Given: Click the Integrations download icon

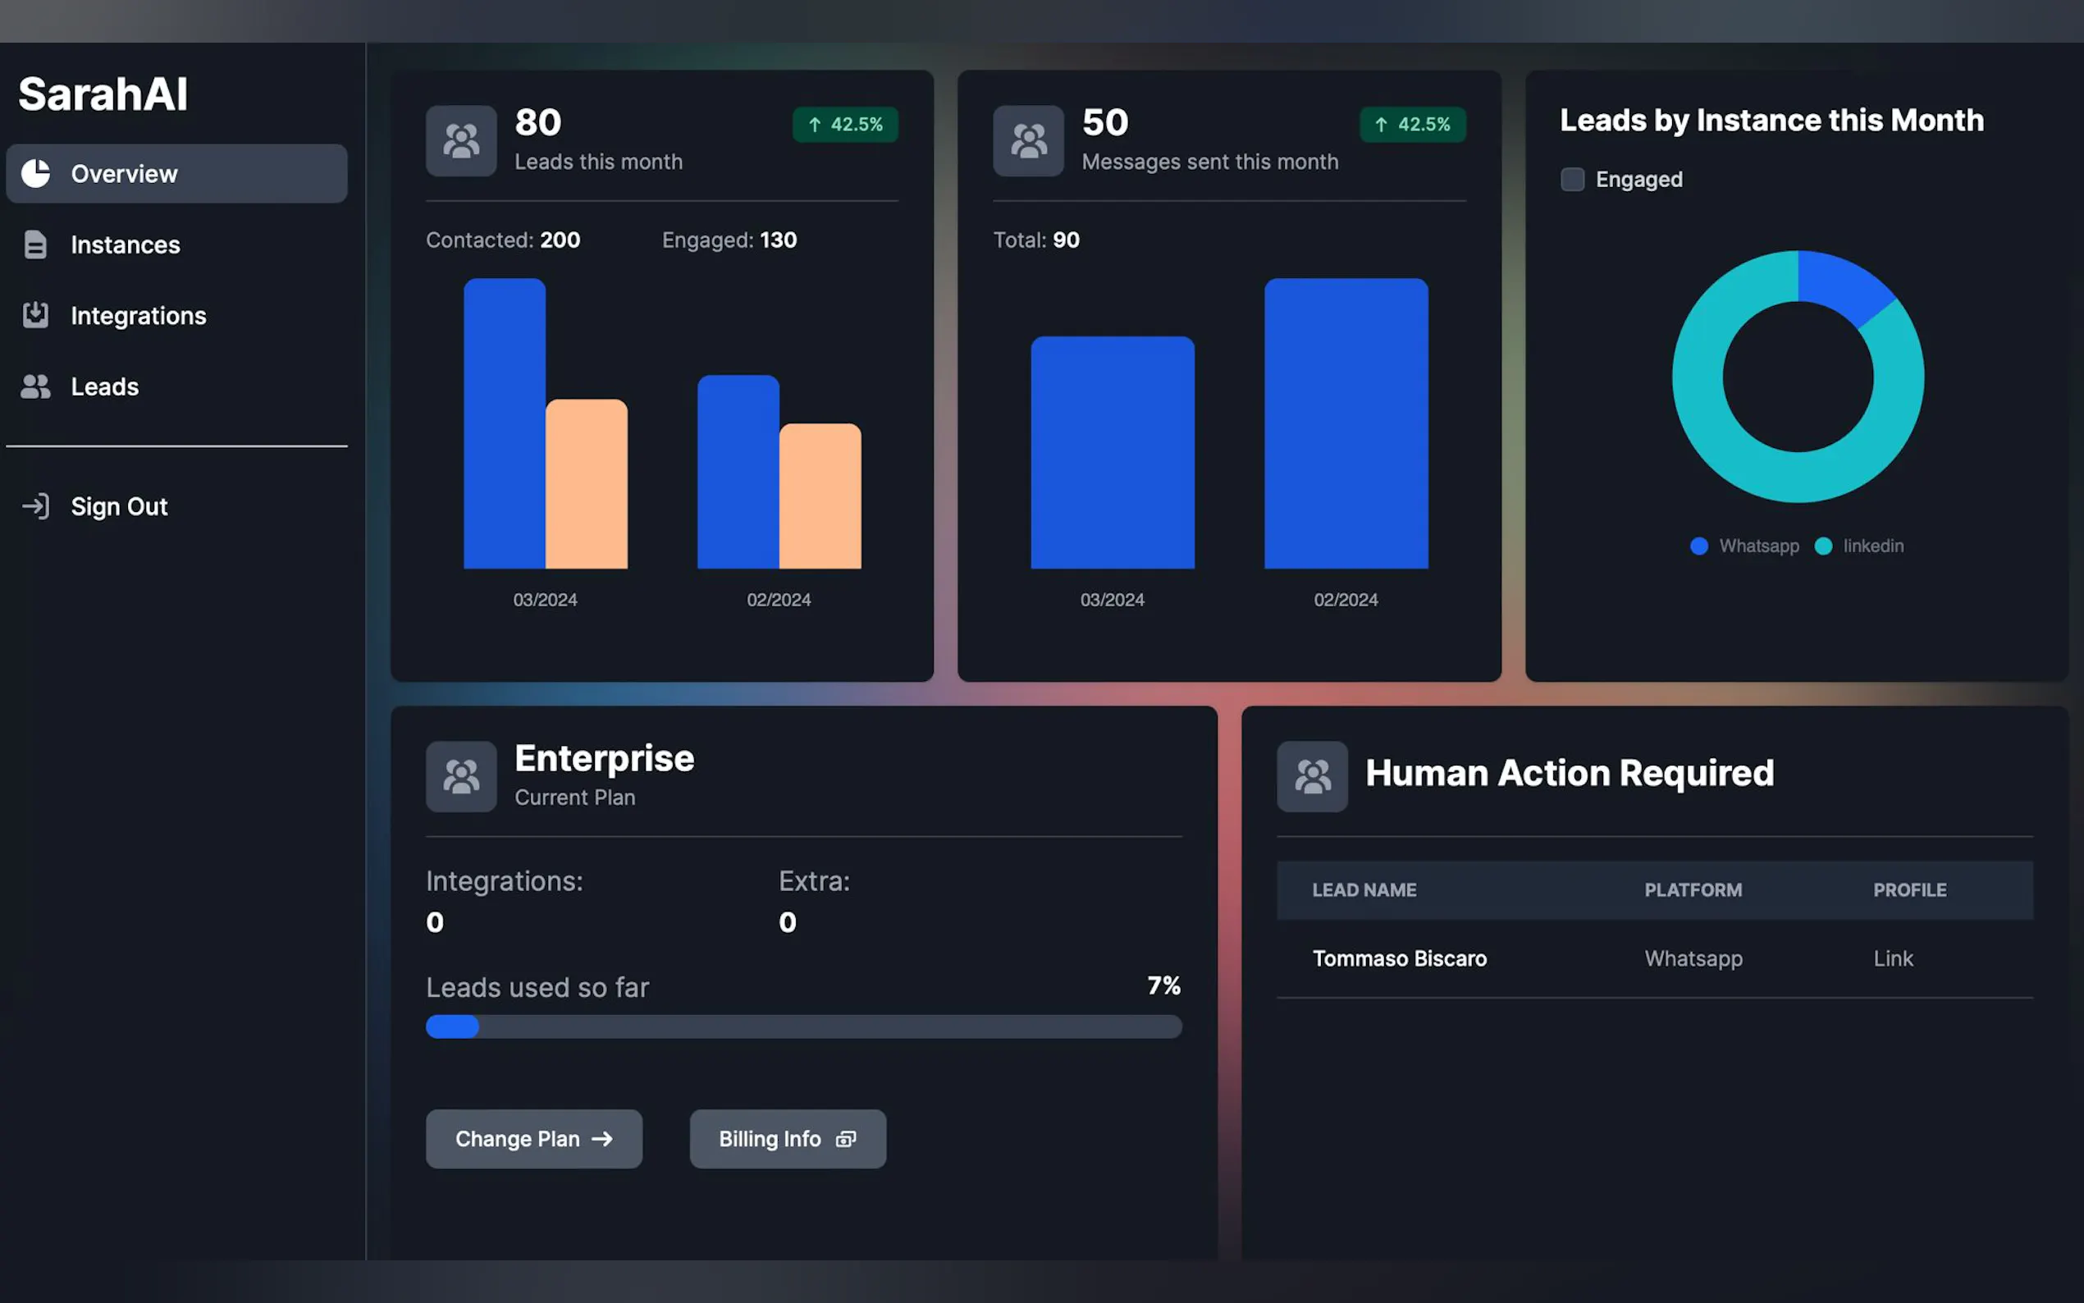Looking at the screenshot, I should tap(35, 315).
